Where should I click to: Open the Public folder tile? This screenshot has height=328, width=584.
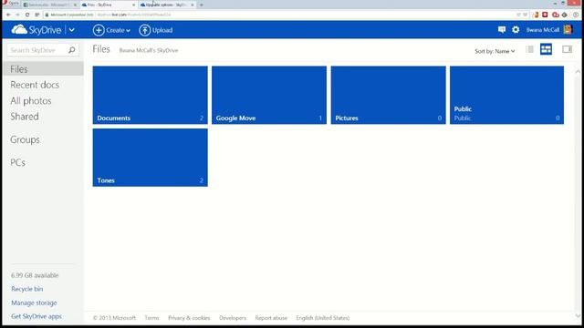click(x=506, y=95)
